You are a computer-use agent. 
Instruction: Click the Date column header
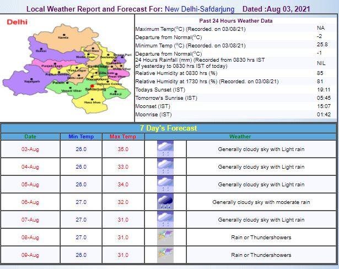pos(30,137)
